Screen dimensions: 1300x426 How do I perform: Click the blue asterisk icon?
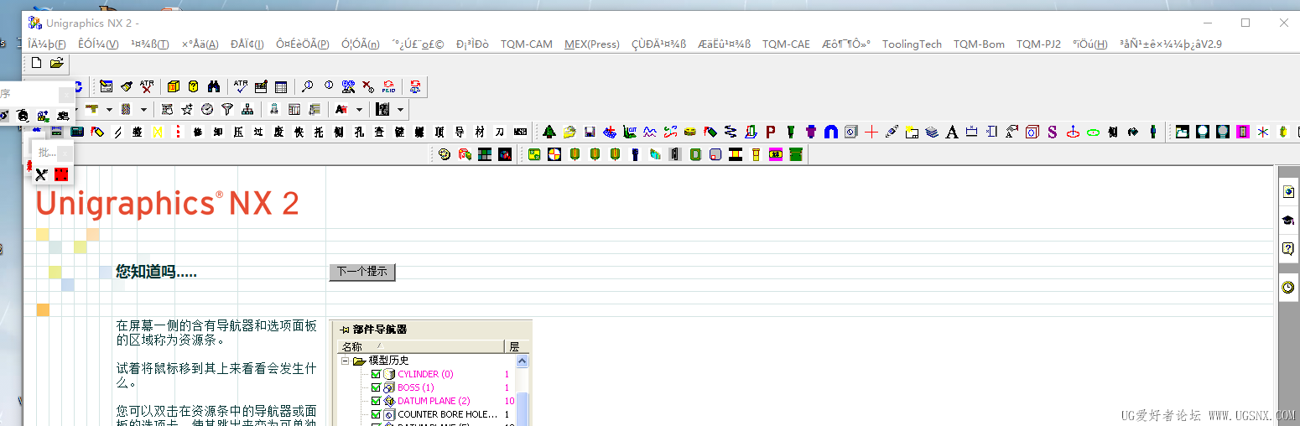1262,132
